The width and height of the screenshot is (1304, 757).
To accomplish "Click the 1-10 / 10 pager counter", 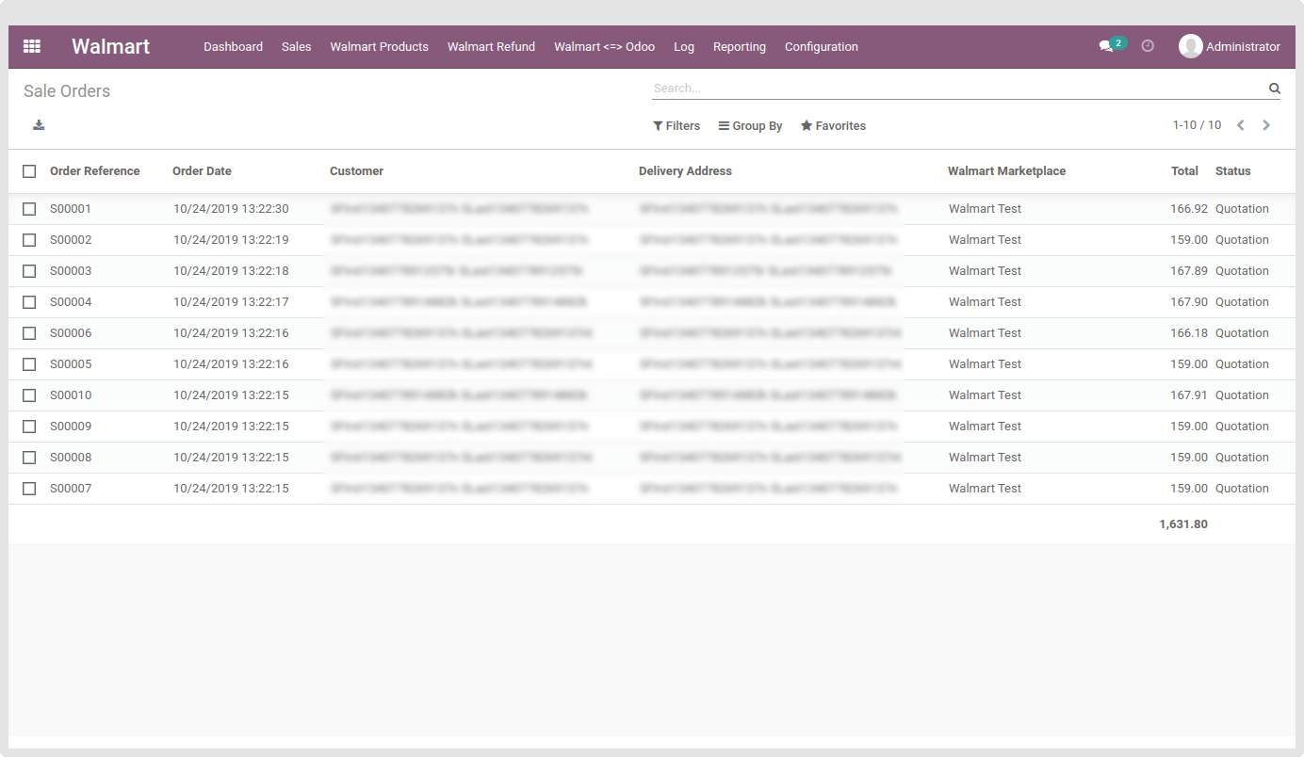I will coord(1197,125).
